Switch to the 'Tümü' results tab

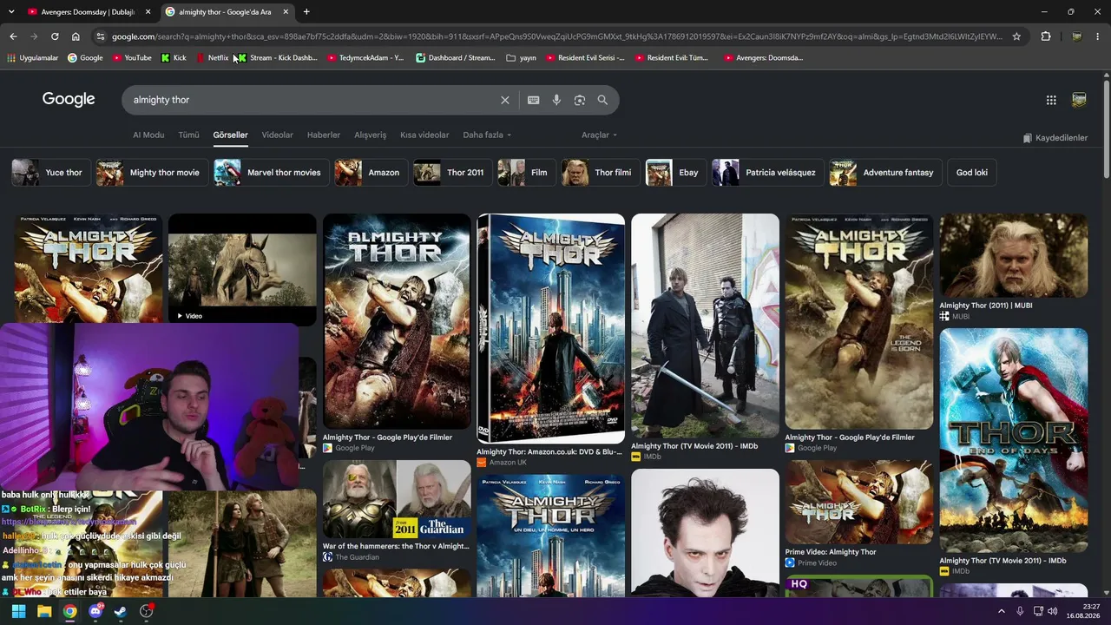(188, 135)
